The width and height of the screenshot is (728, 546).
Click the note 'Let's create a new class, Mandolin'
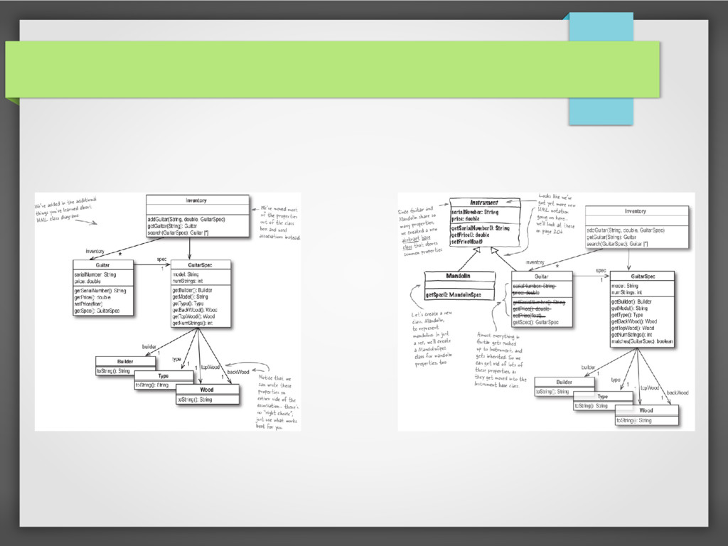point(432,339)
